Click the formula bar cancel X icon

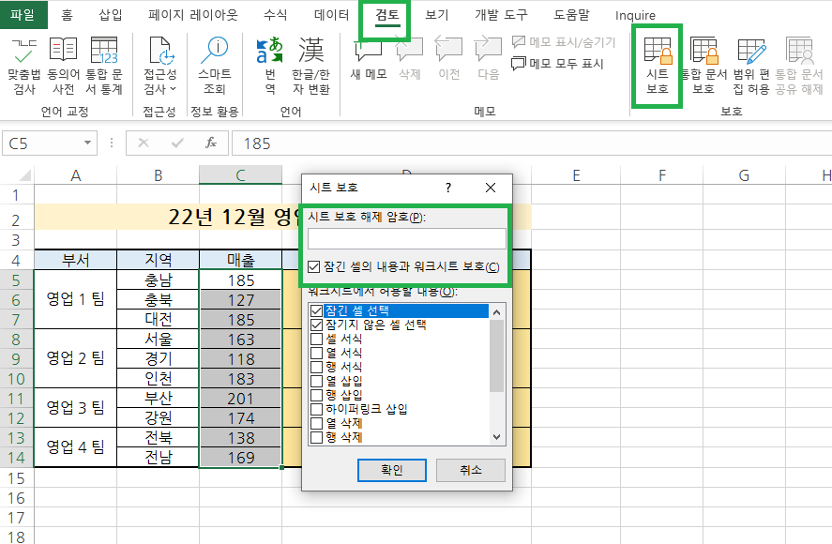pos(144,143)
